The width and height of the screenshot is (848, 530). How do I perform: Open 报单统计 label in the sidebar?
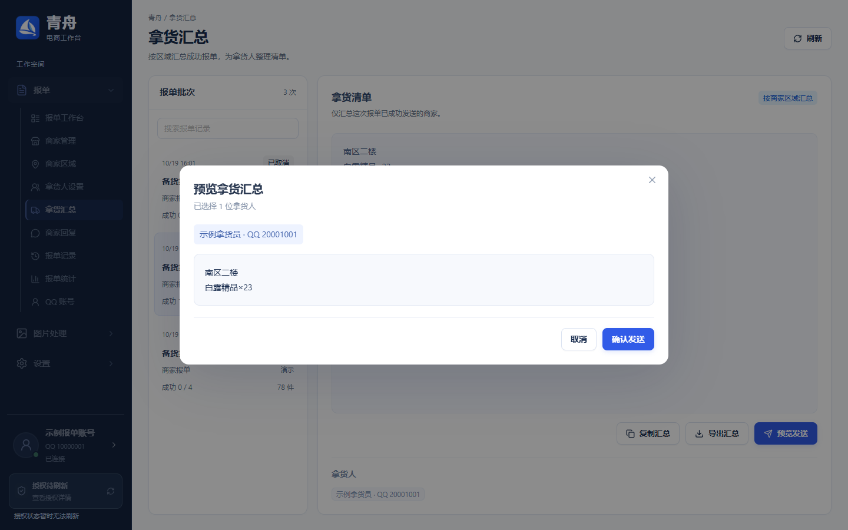pos(61,279)
